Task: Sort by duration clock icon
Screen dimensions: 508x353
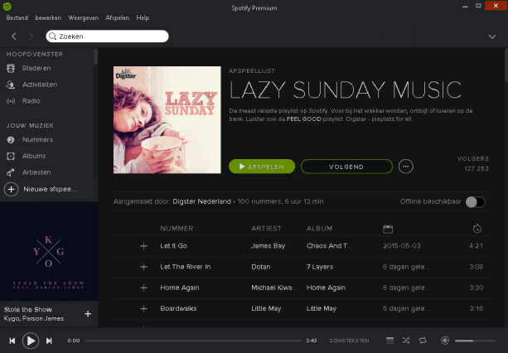Action: point(477,229)
